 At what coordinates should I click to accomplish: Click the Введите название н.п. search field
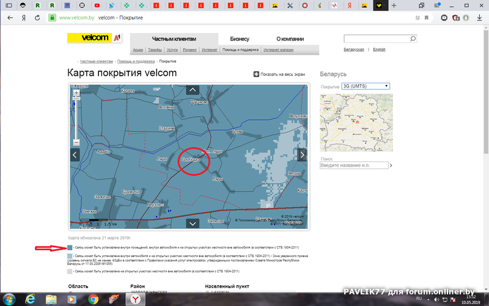click(354, 165)
